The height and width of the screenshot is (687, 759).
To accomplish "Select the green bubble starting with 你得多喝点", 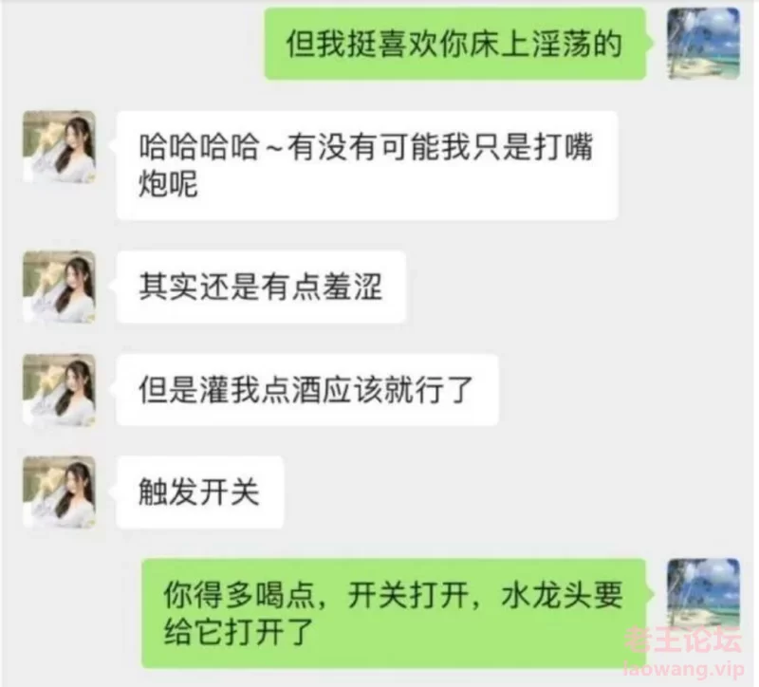I will coord(394,613).
